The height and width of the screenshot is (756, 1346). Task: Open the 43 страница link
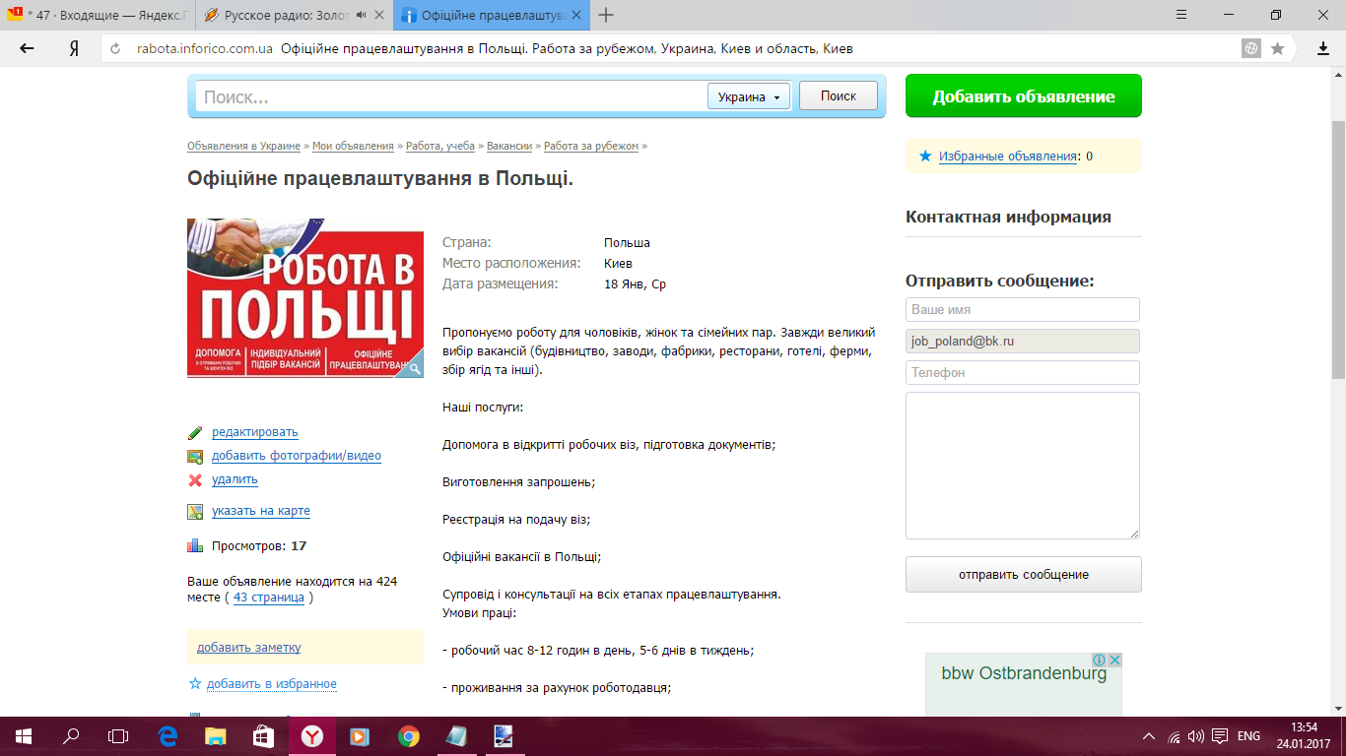point(269,598)
